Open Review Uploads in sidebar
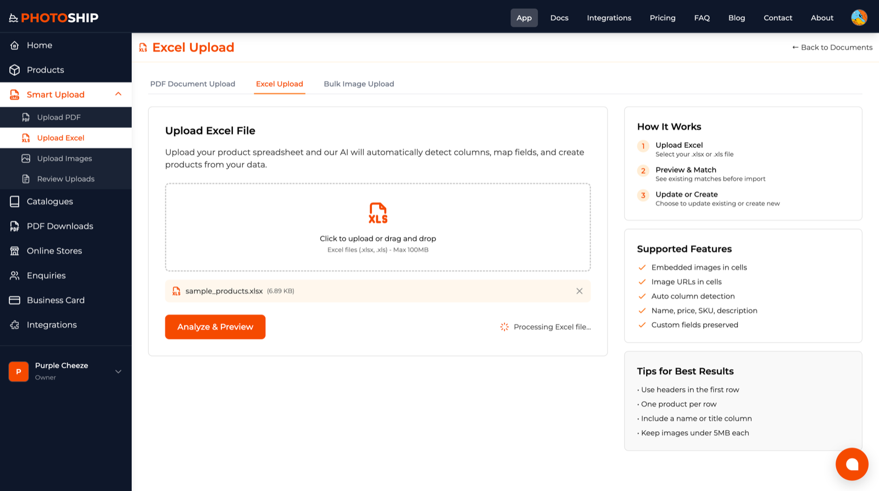 pyautogui.click(x=65, y=179)
